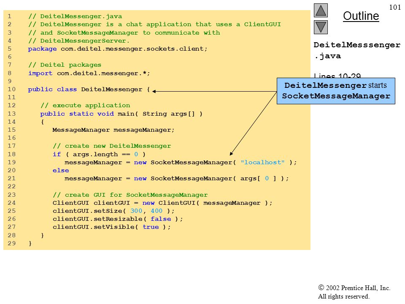The width and height of the screenshot is (405, 304).
Task: Click the package statement on line 5
Action: [118, 49]
